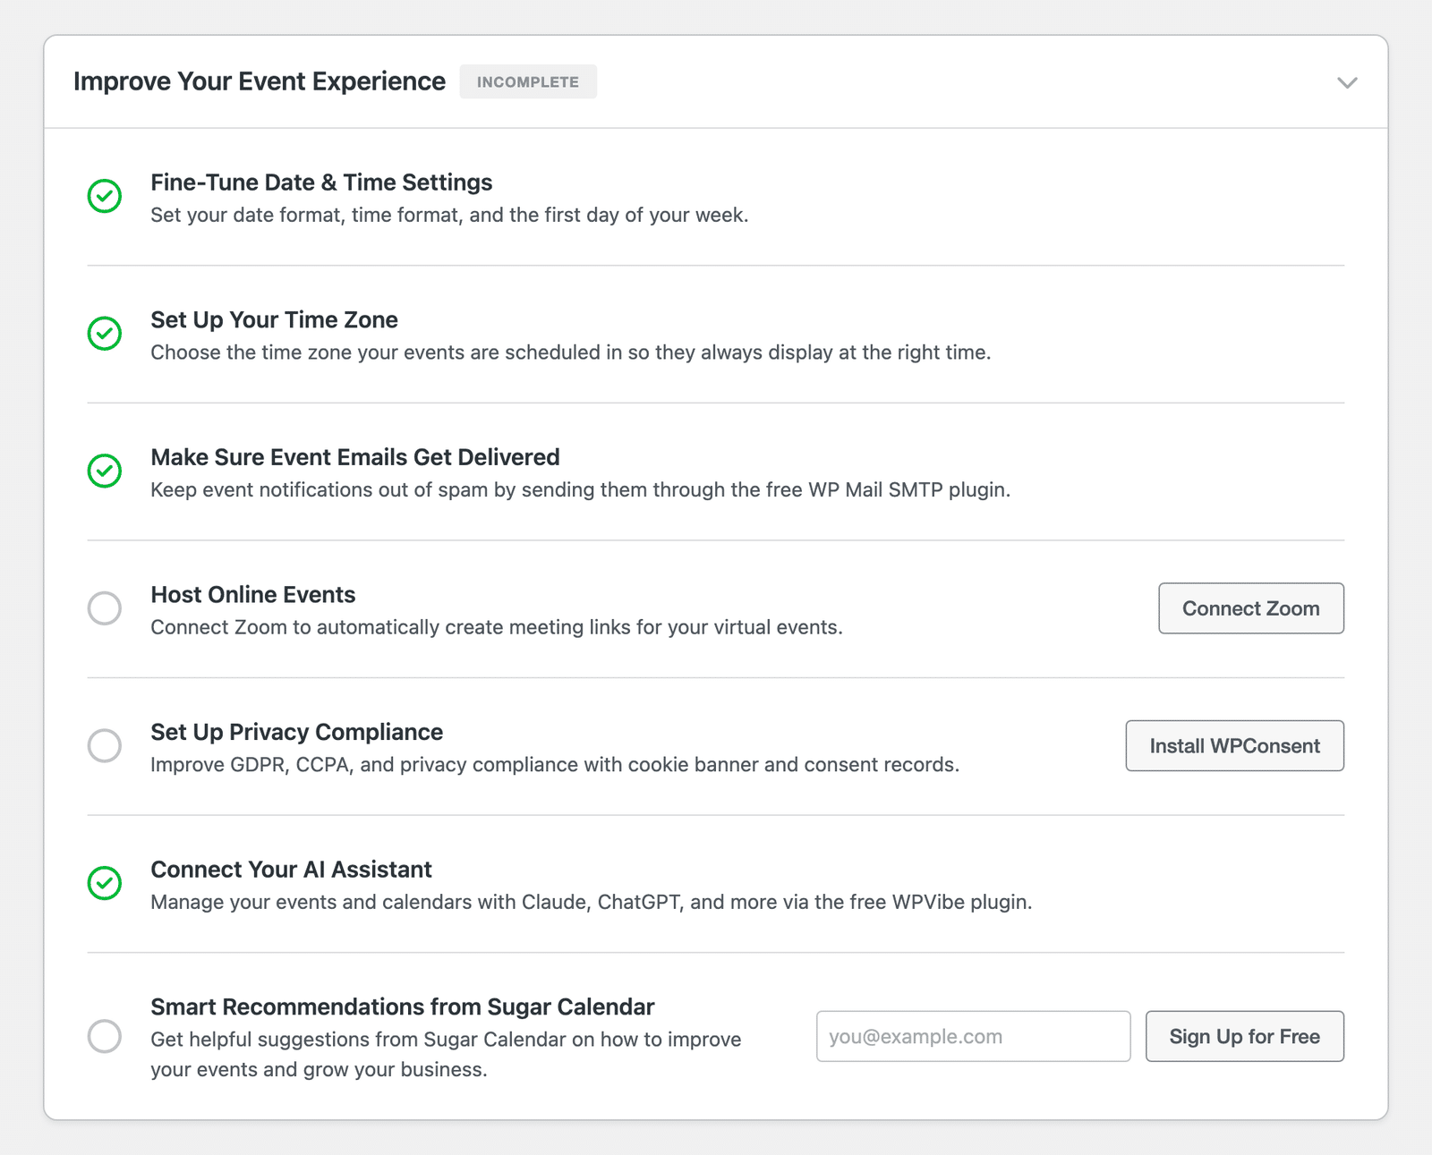Click the Set Up Privacy Compliance title

[297, 732]
